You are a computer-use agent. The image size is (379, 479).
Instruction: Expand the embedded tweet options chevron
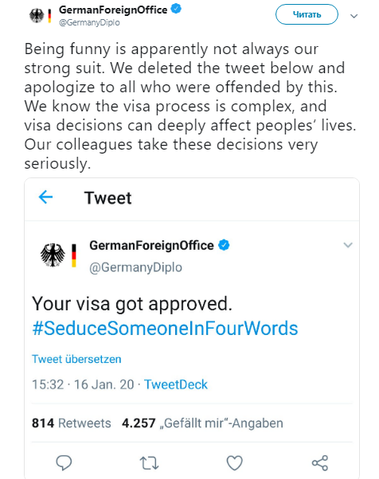tap(348, 245)
